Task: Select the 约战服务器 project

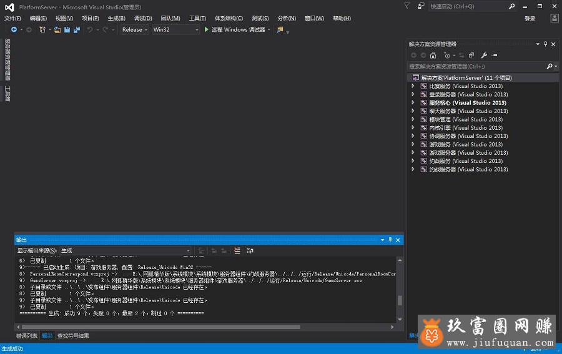Action: point(468,169)
